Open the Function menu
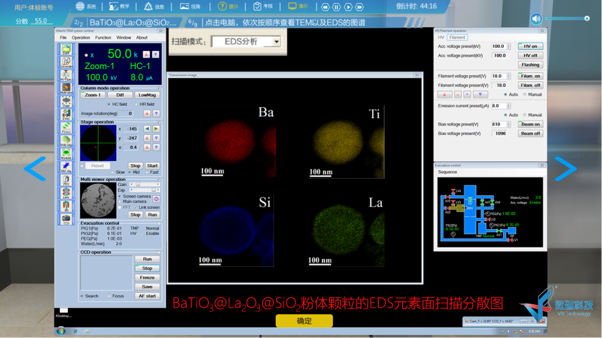The image size is (602, 338). click(103, 38)
